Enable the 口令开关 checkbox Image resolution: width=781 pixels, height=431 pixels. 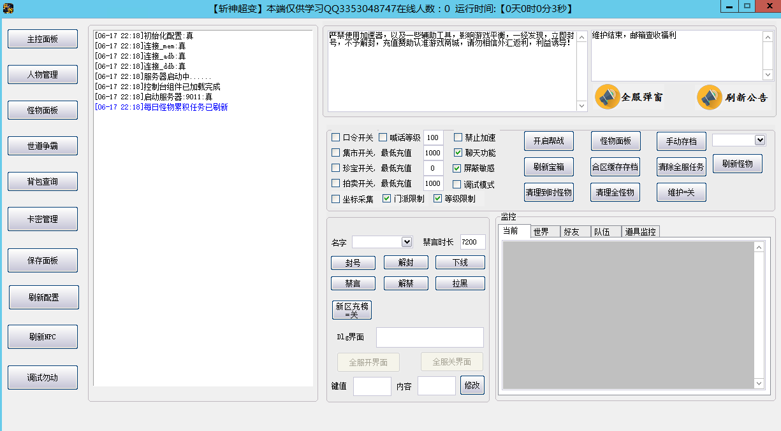[x=336, y=138]
